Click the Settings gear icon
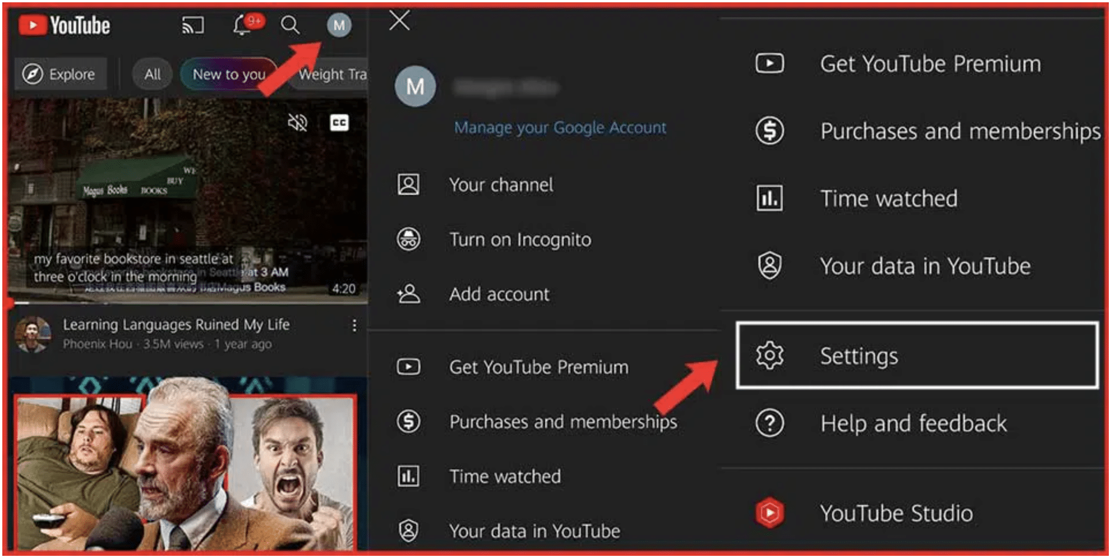The height and width of the screenshot is (557, 1110). (769, 355)
